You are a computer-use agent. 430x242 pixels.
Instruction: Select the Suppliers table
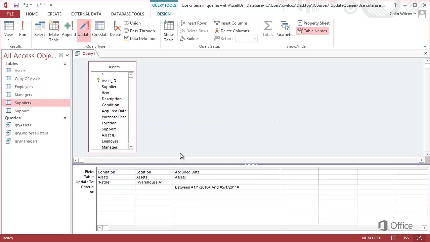36,103
